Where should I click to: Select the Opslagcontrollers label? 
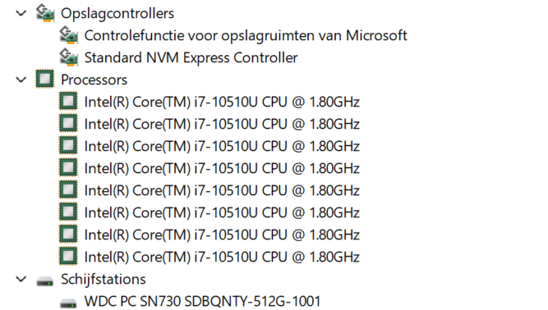tap(117, 14)
